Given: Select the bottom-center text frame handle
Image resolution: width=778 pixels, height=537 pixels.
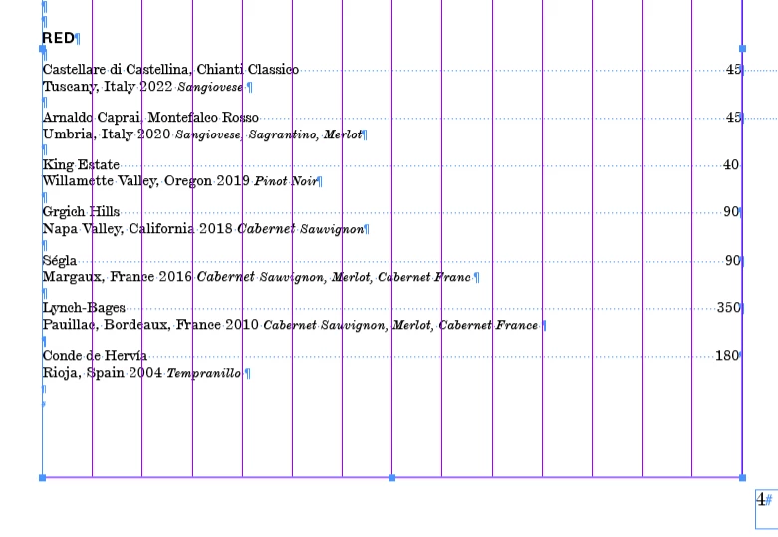Looking at the screenshot, I should [x=391, y=478].
